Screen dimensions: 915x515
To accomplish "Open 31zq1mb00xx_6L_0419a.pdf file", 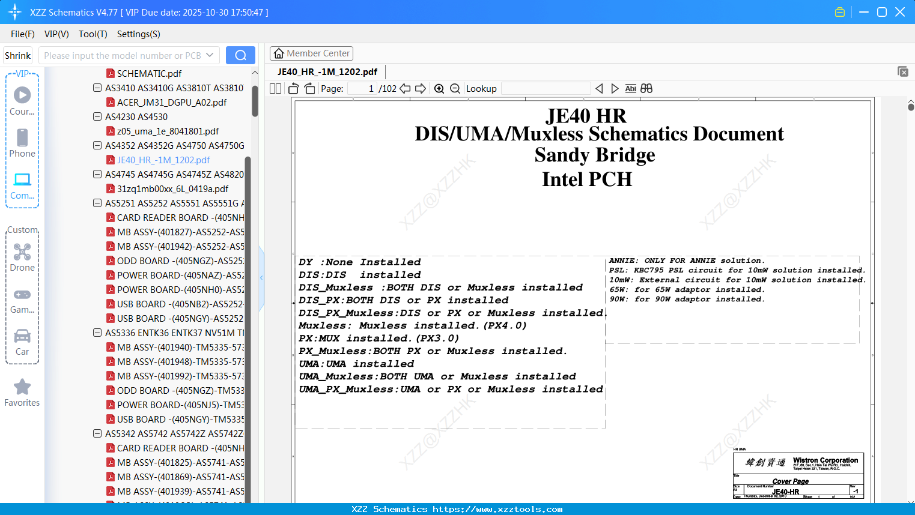I will pos(172,188).
